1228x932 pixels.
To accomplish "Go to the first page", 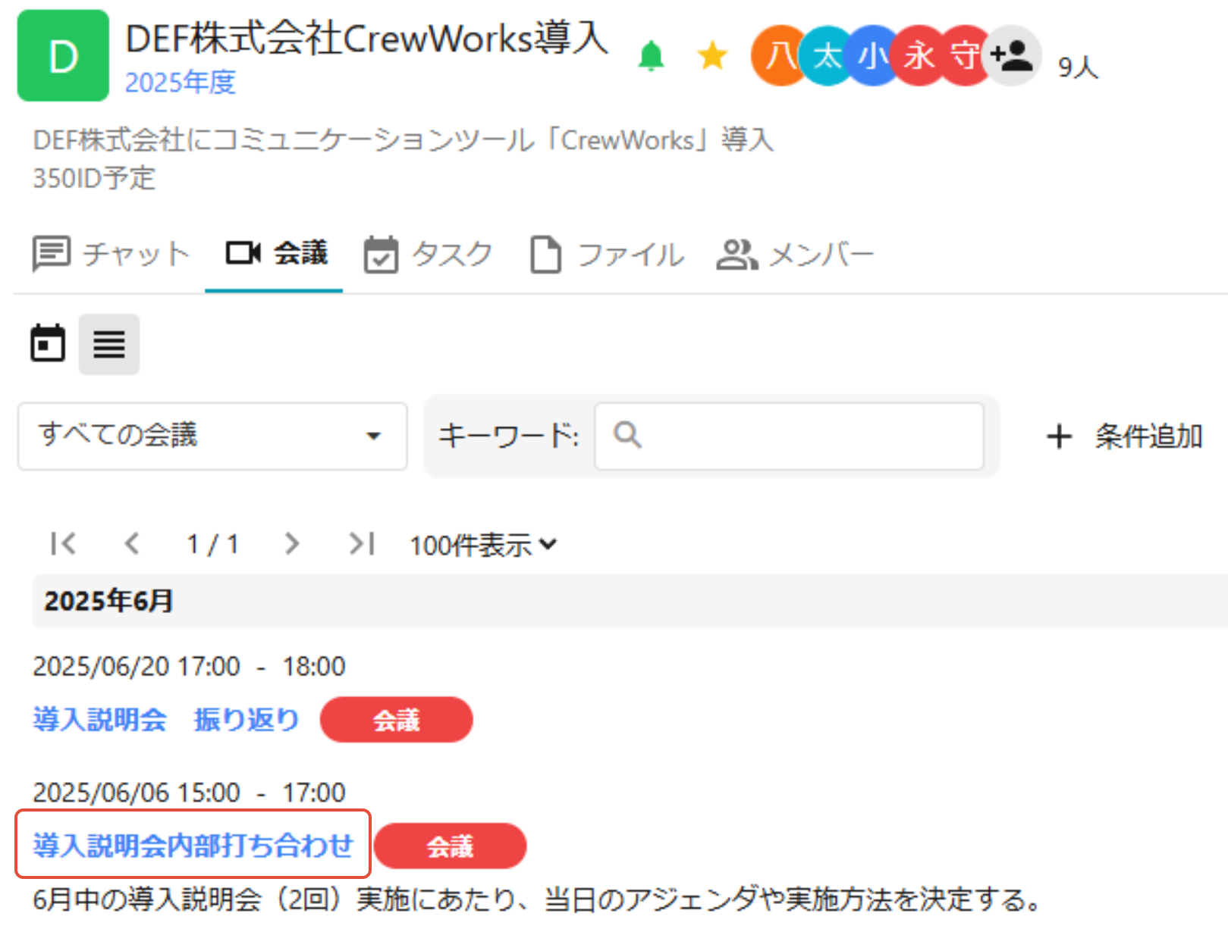I will pyautogui.click(x=64, y=543).
